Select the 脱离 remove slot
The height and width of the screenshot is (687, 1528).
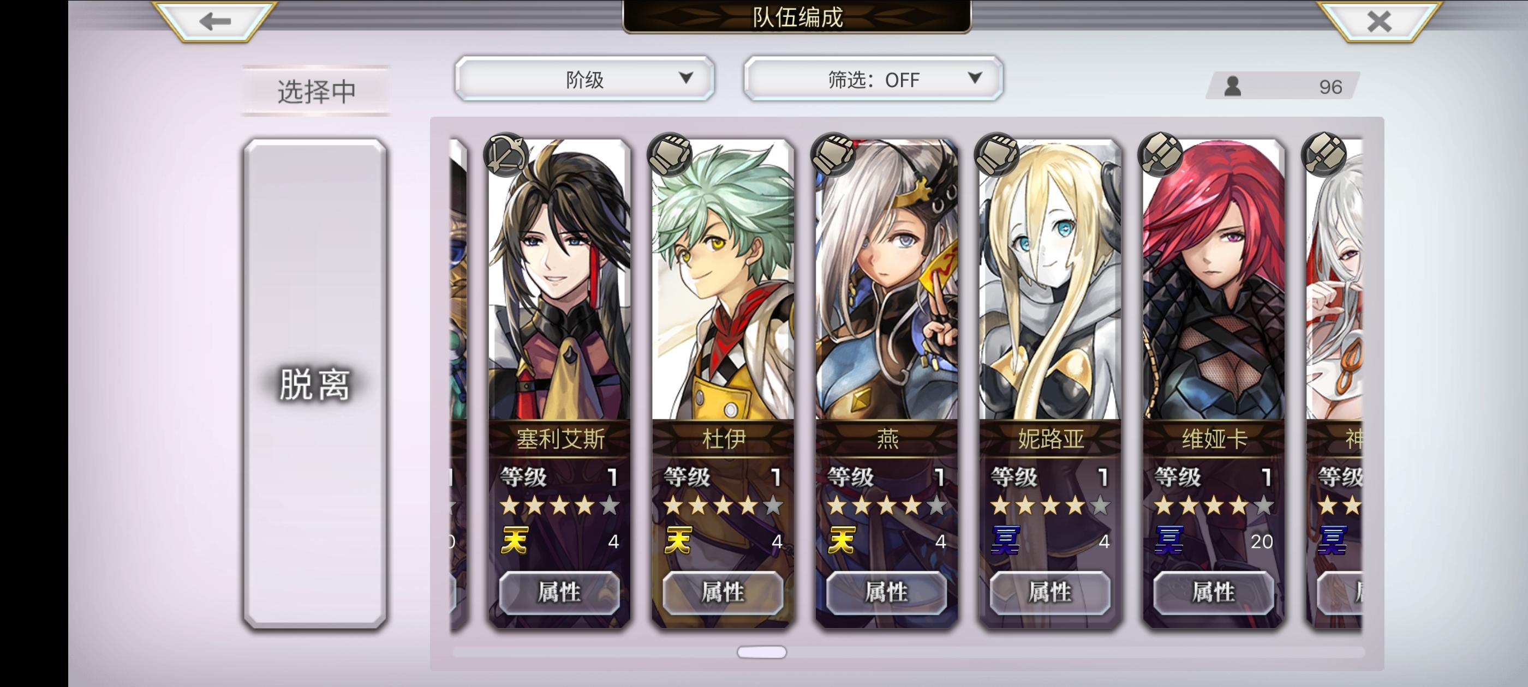[x=315, y=384]
